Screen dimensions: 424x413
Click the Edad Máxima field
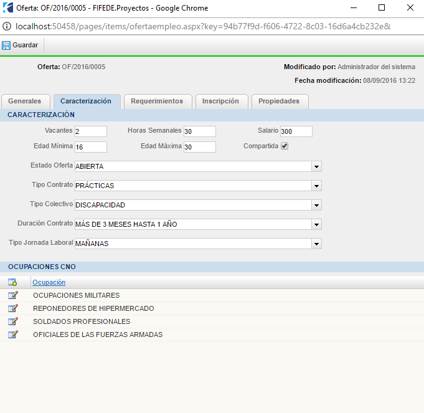200,147
